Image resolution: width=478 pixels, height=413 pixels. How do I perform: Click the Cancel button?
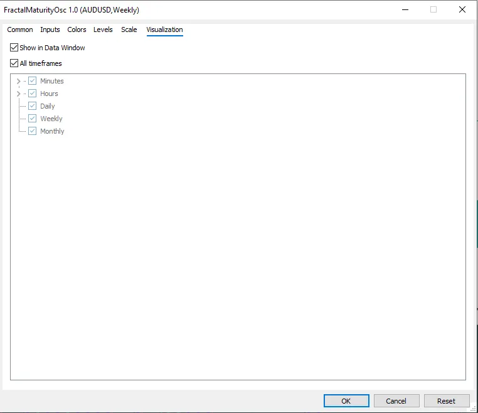point(396,400)
